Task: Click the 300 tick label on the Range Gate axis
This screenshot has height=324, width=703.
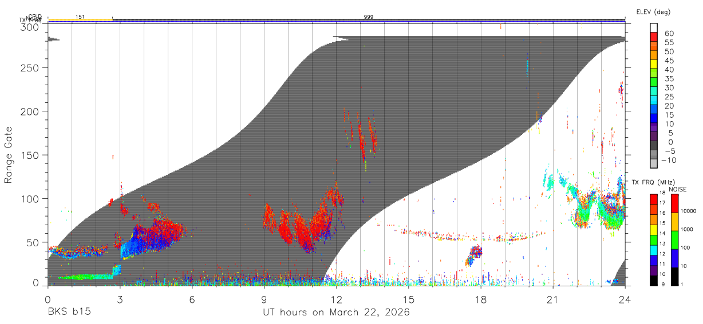Action: (30, 27)
